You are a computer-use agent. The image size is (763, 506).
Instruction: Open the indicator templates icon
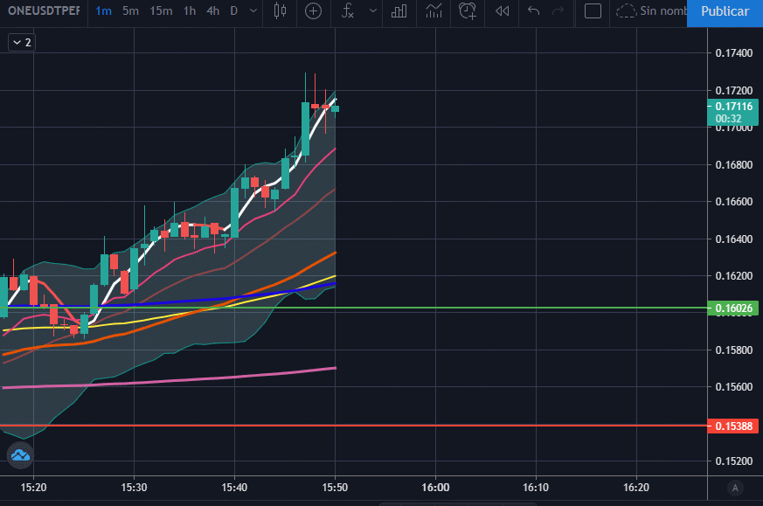(x=434, y=10)
